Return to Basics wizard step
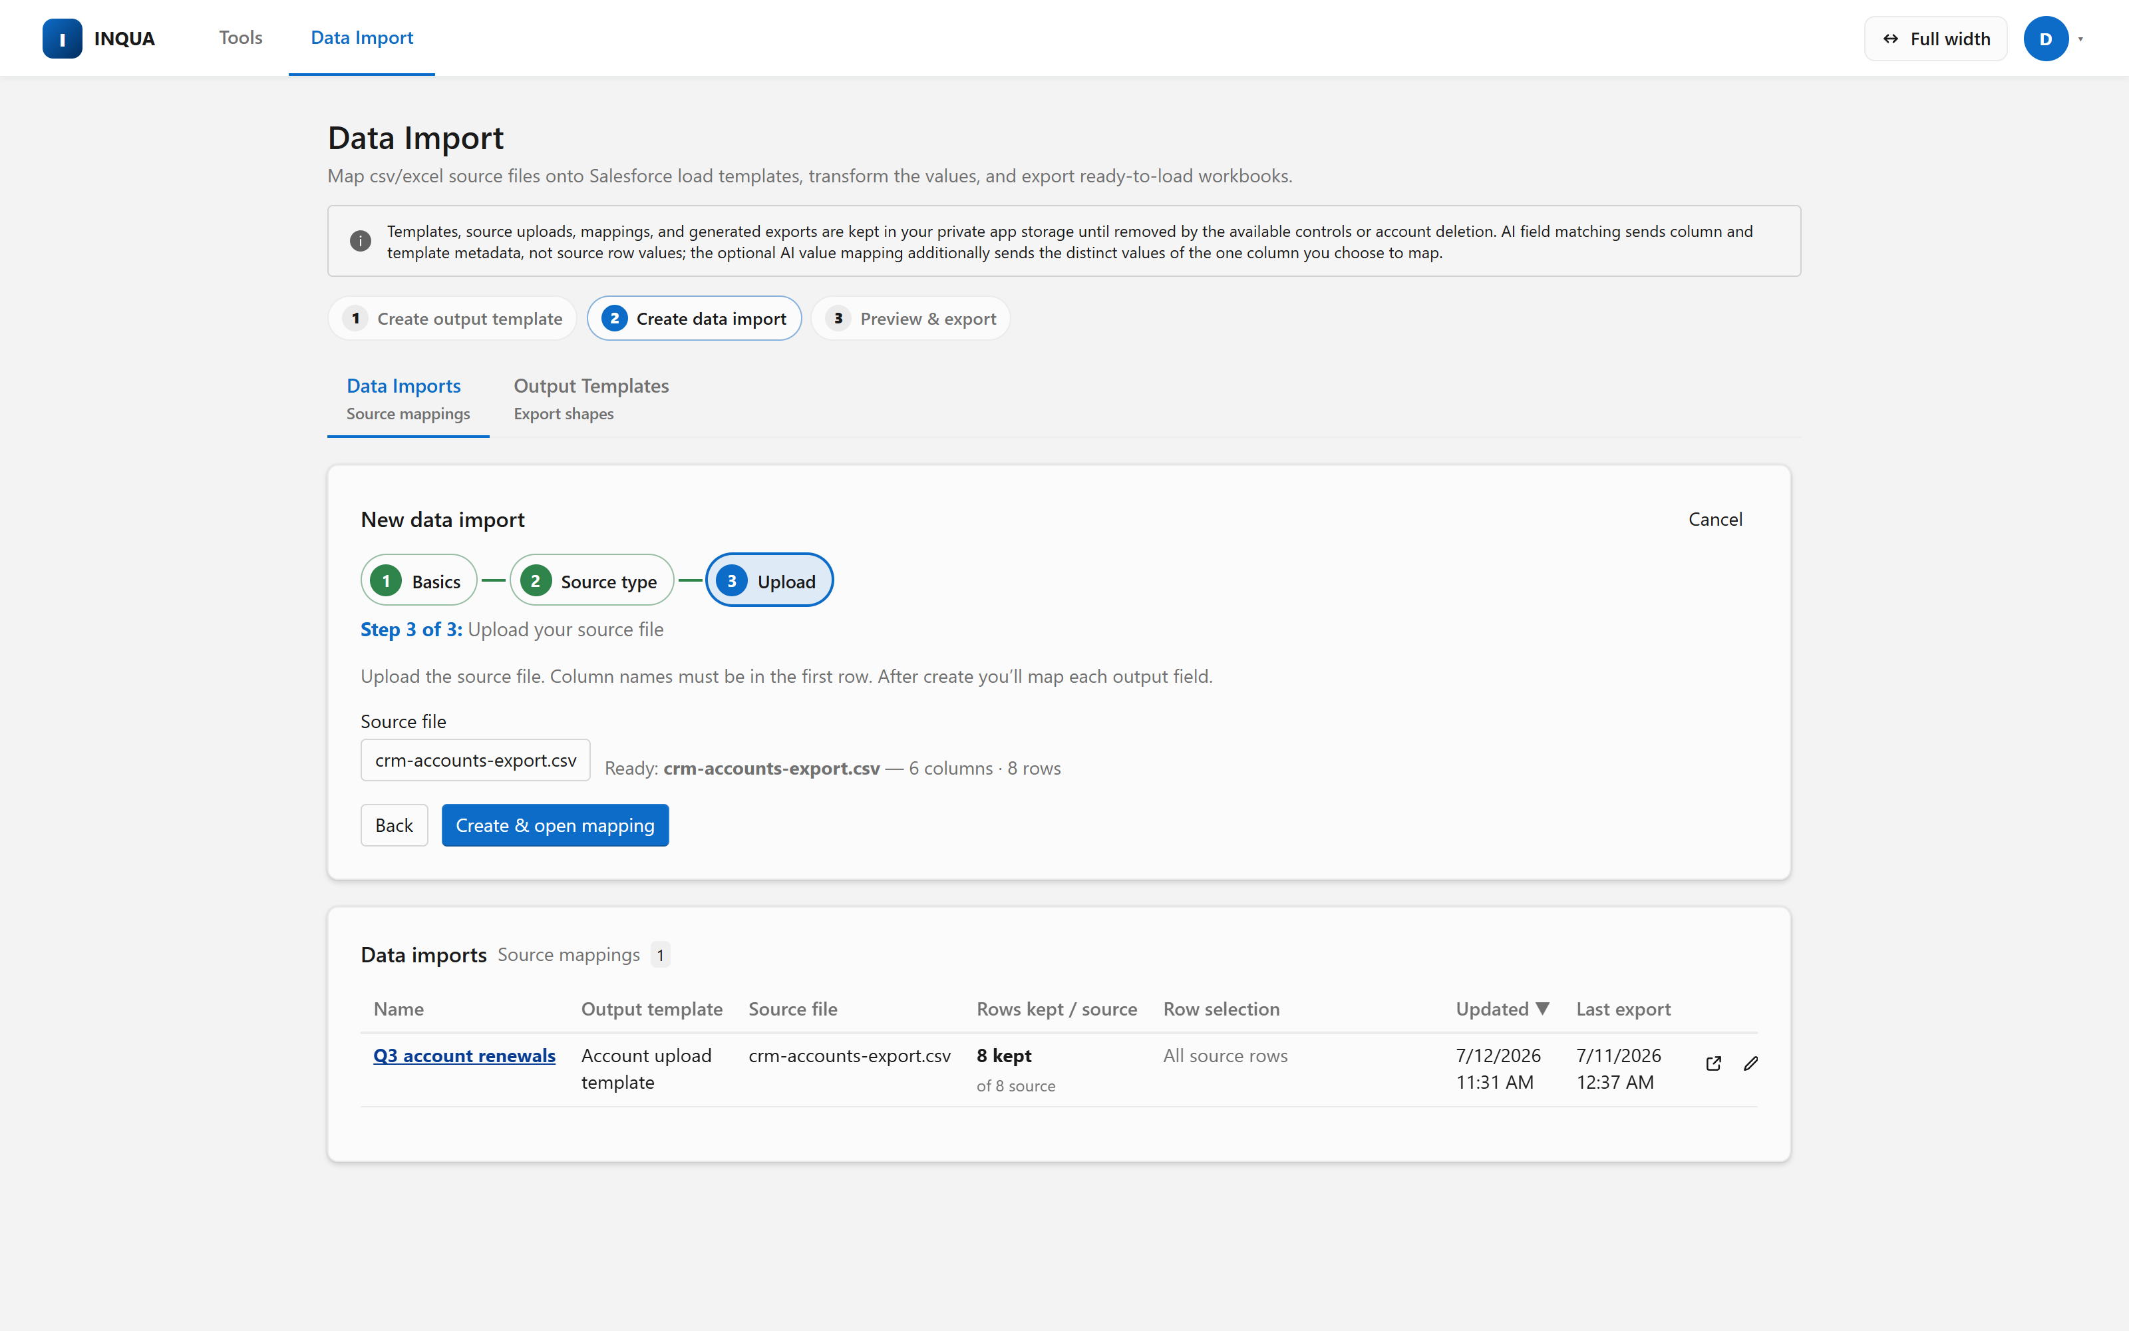The height and width of the screenshot is (1331, 2129). pos(418,581)
